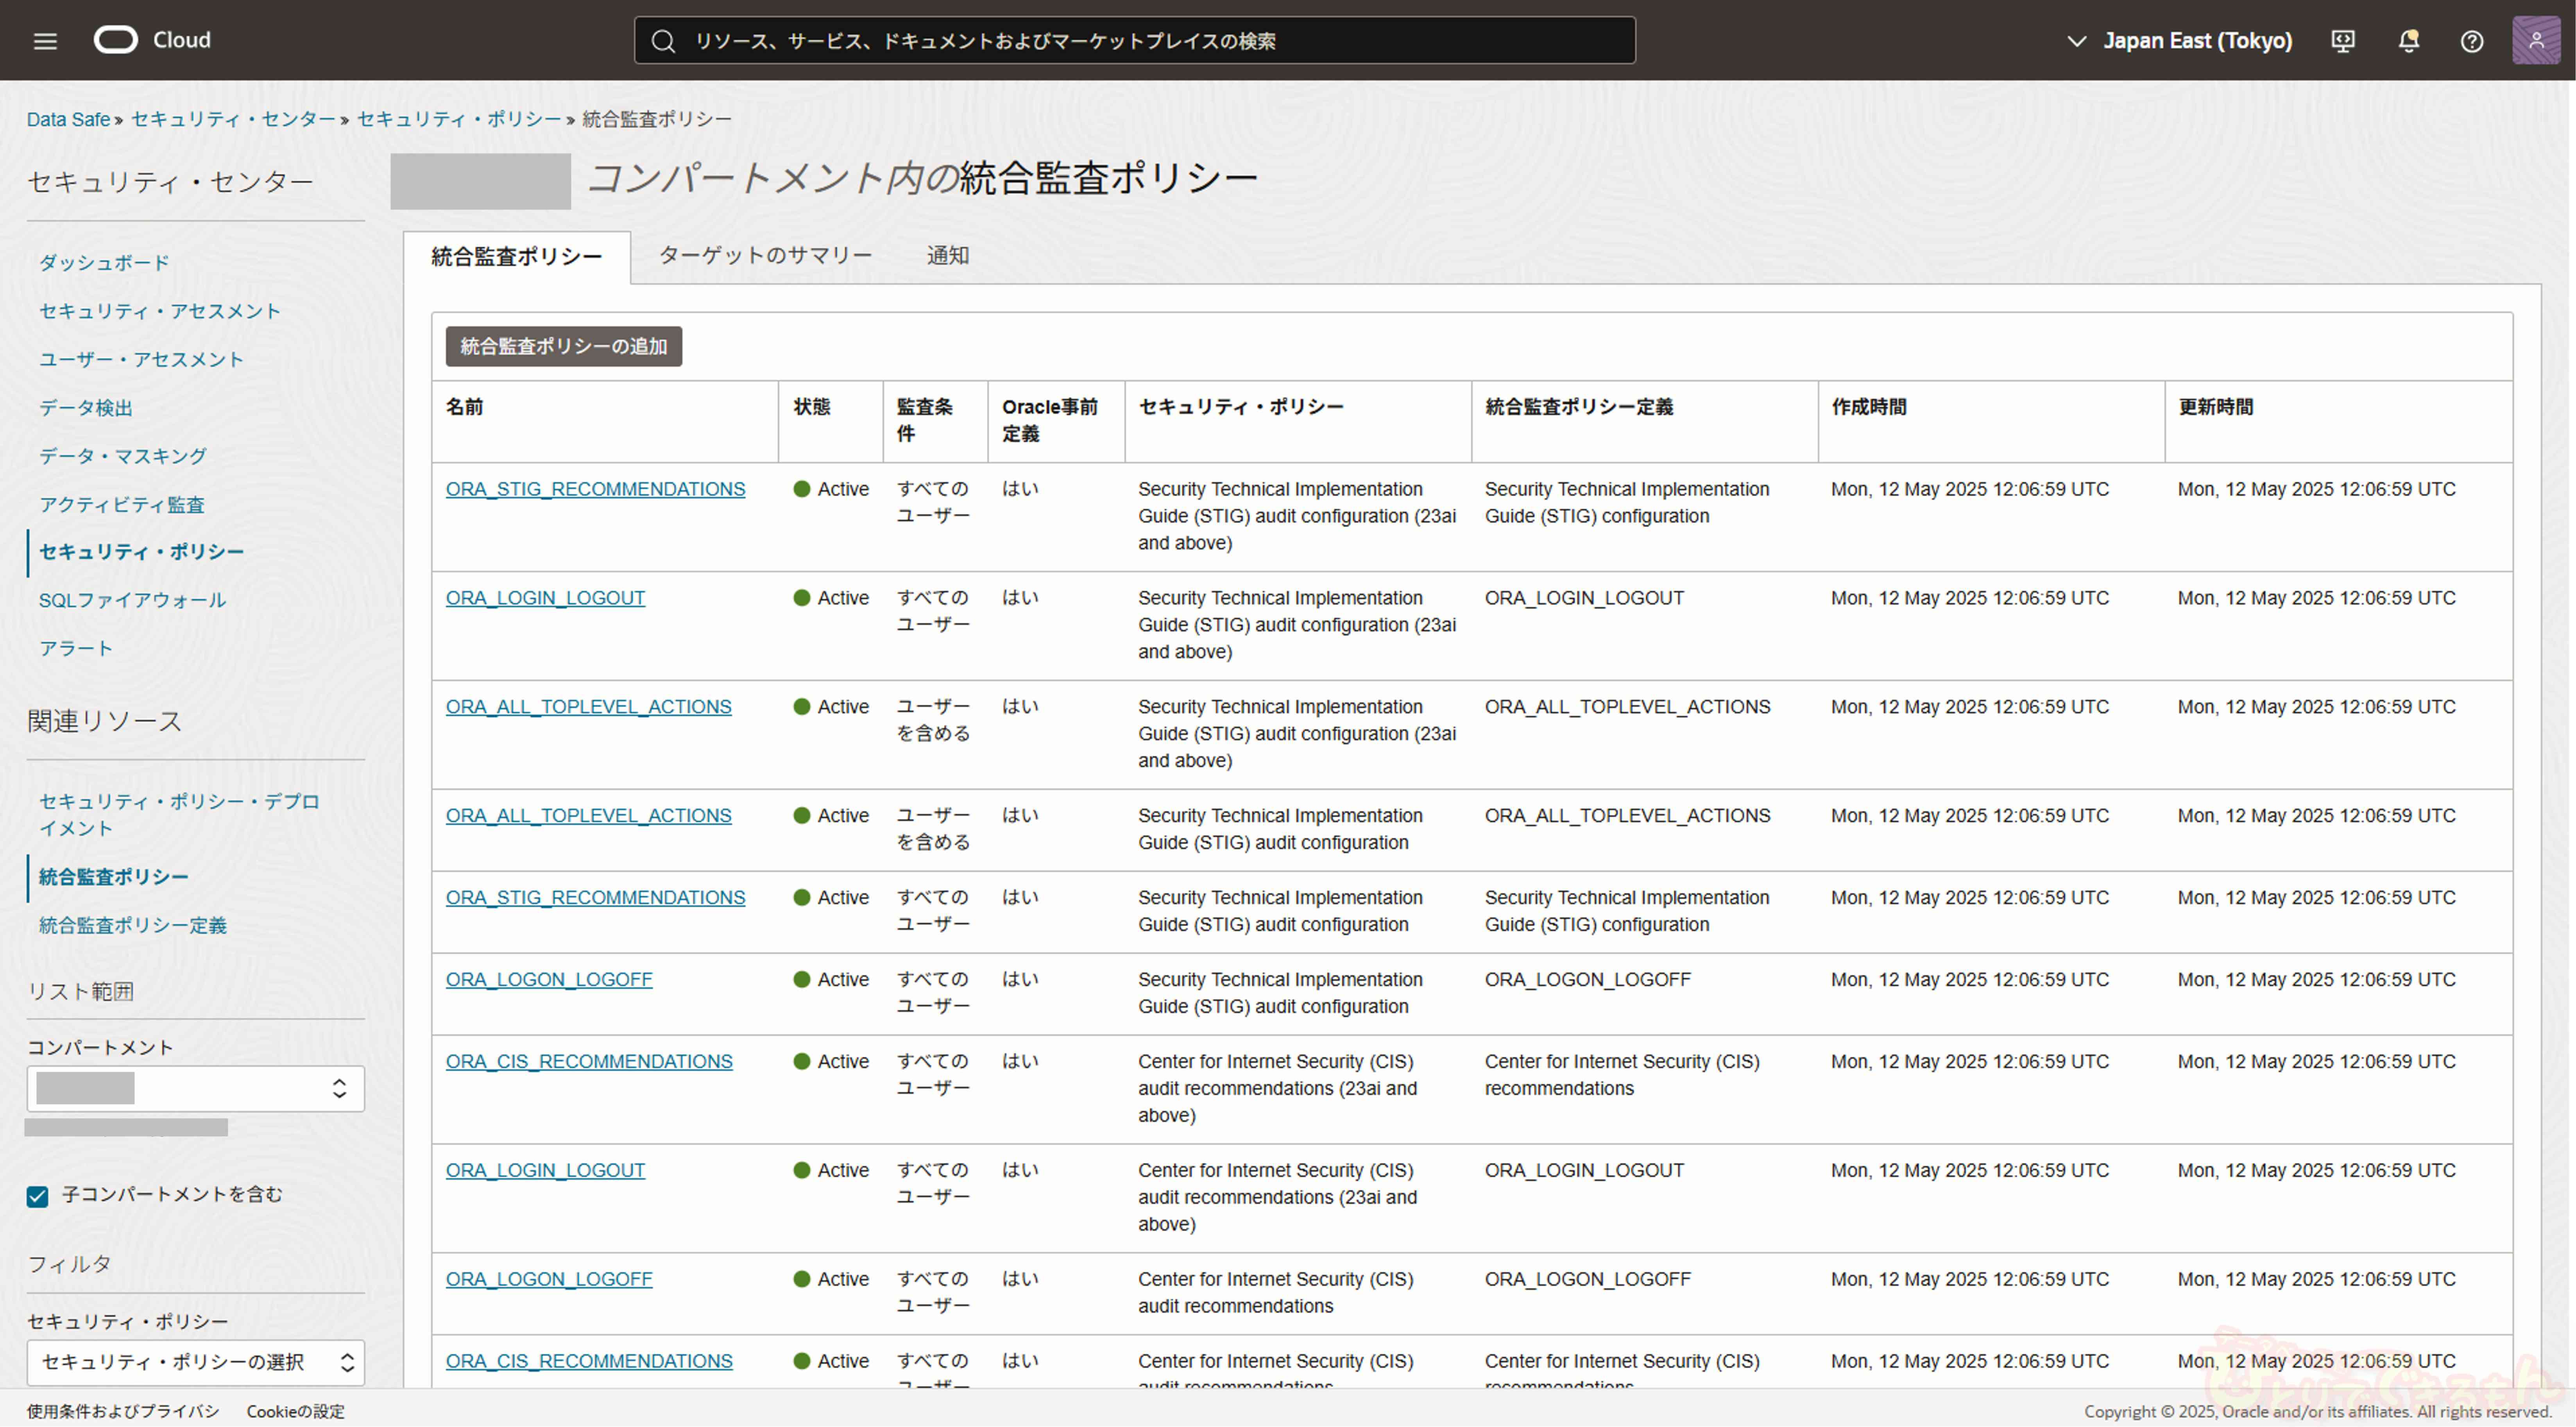
Task: Click the Oracle Cloud logo
Action: click(x=116, y=40)
